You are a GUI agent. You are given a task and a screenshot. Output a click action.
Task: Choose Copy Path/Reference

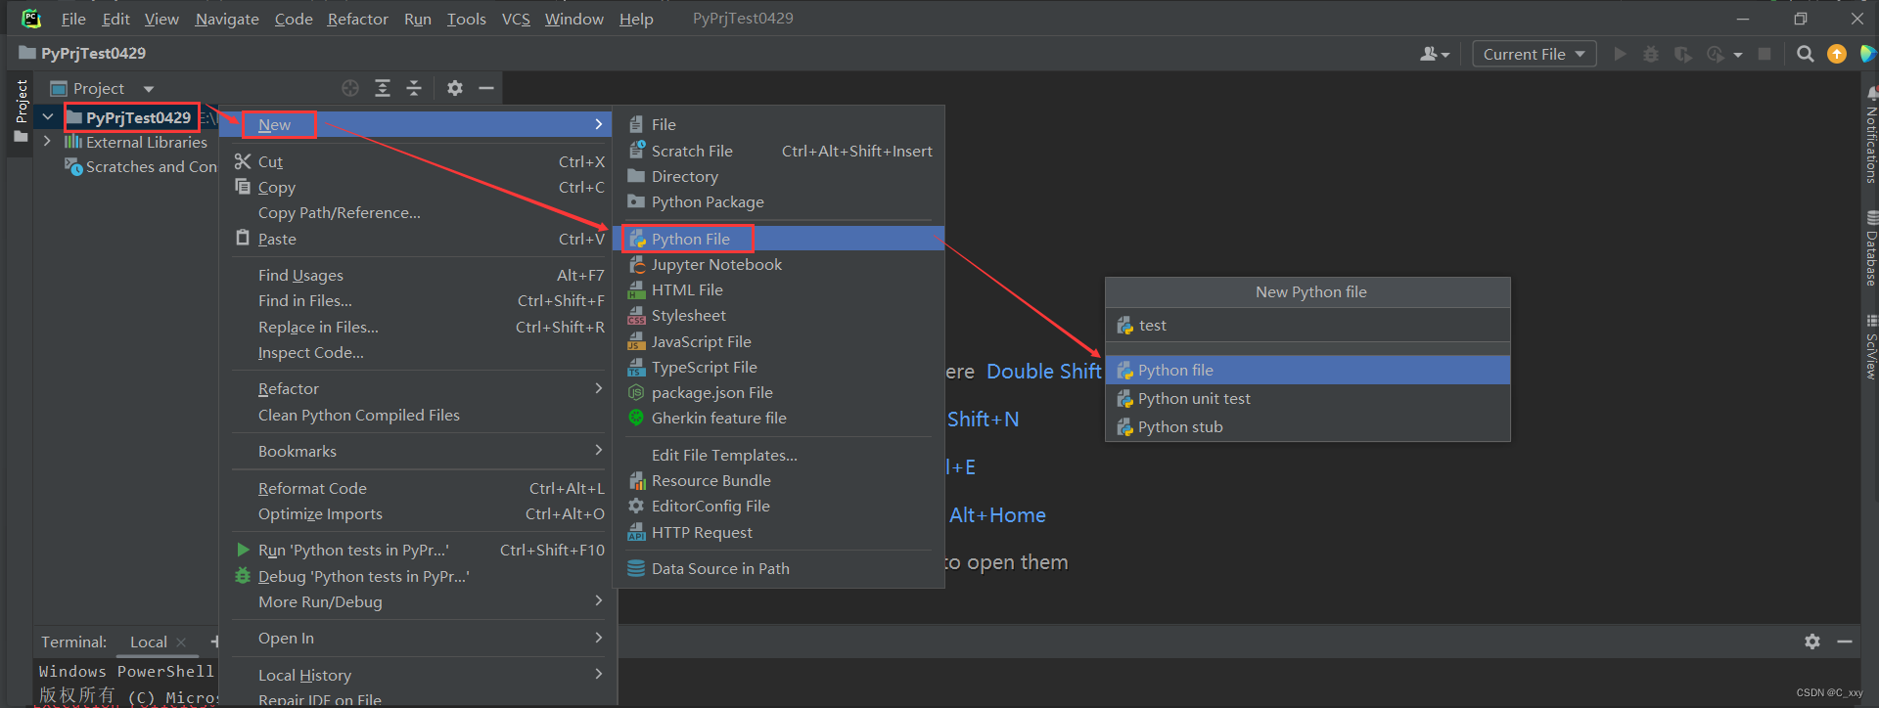[421, 213]
